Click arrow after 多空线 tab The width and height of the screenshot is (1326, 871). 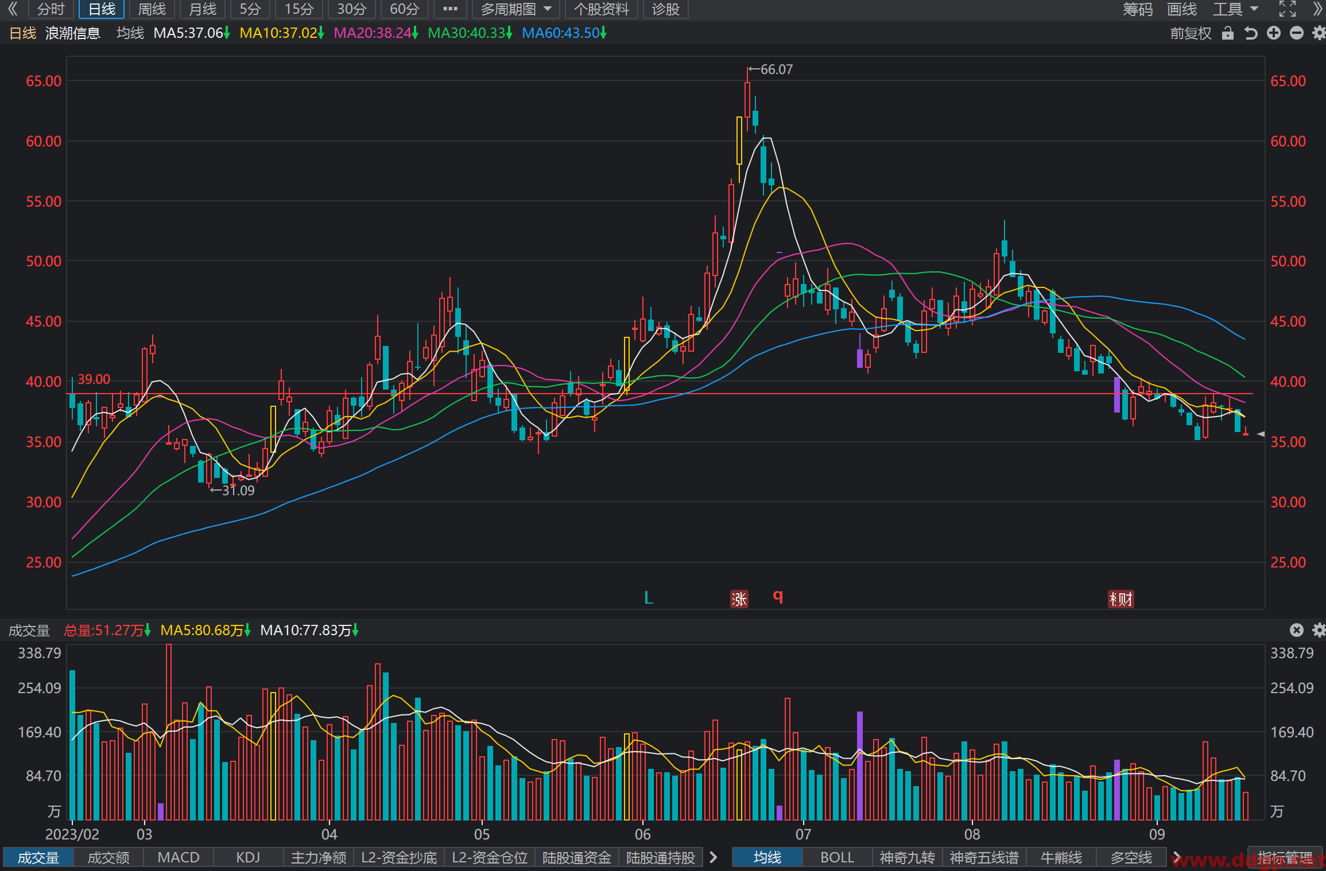click(x=1176, y=857)
